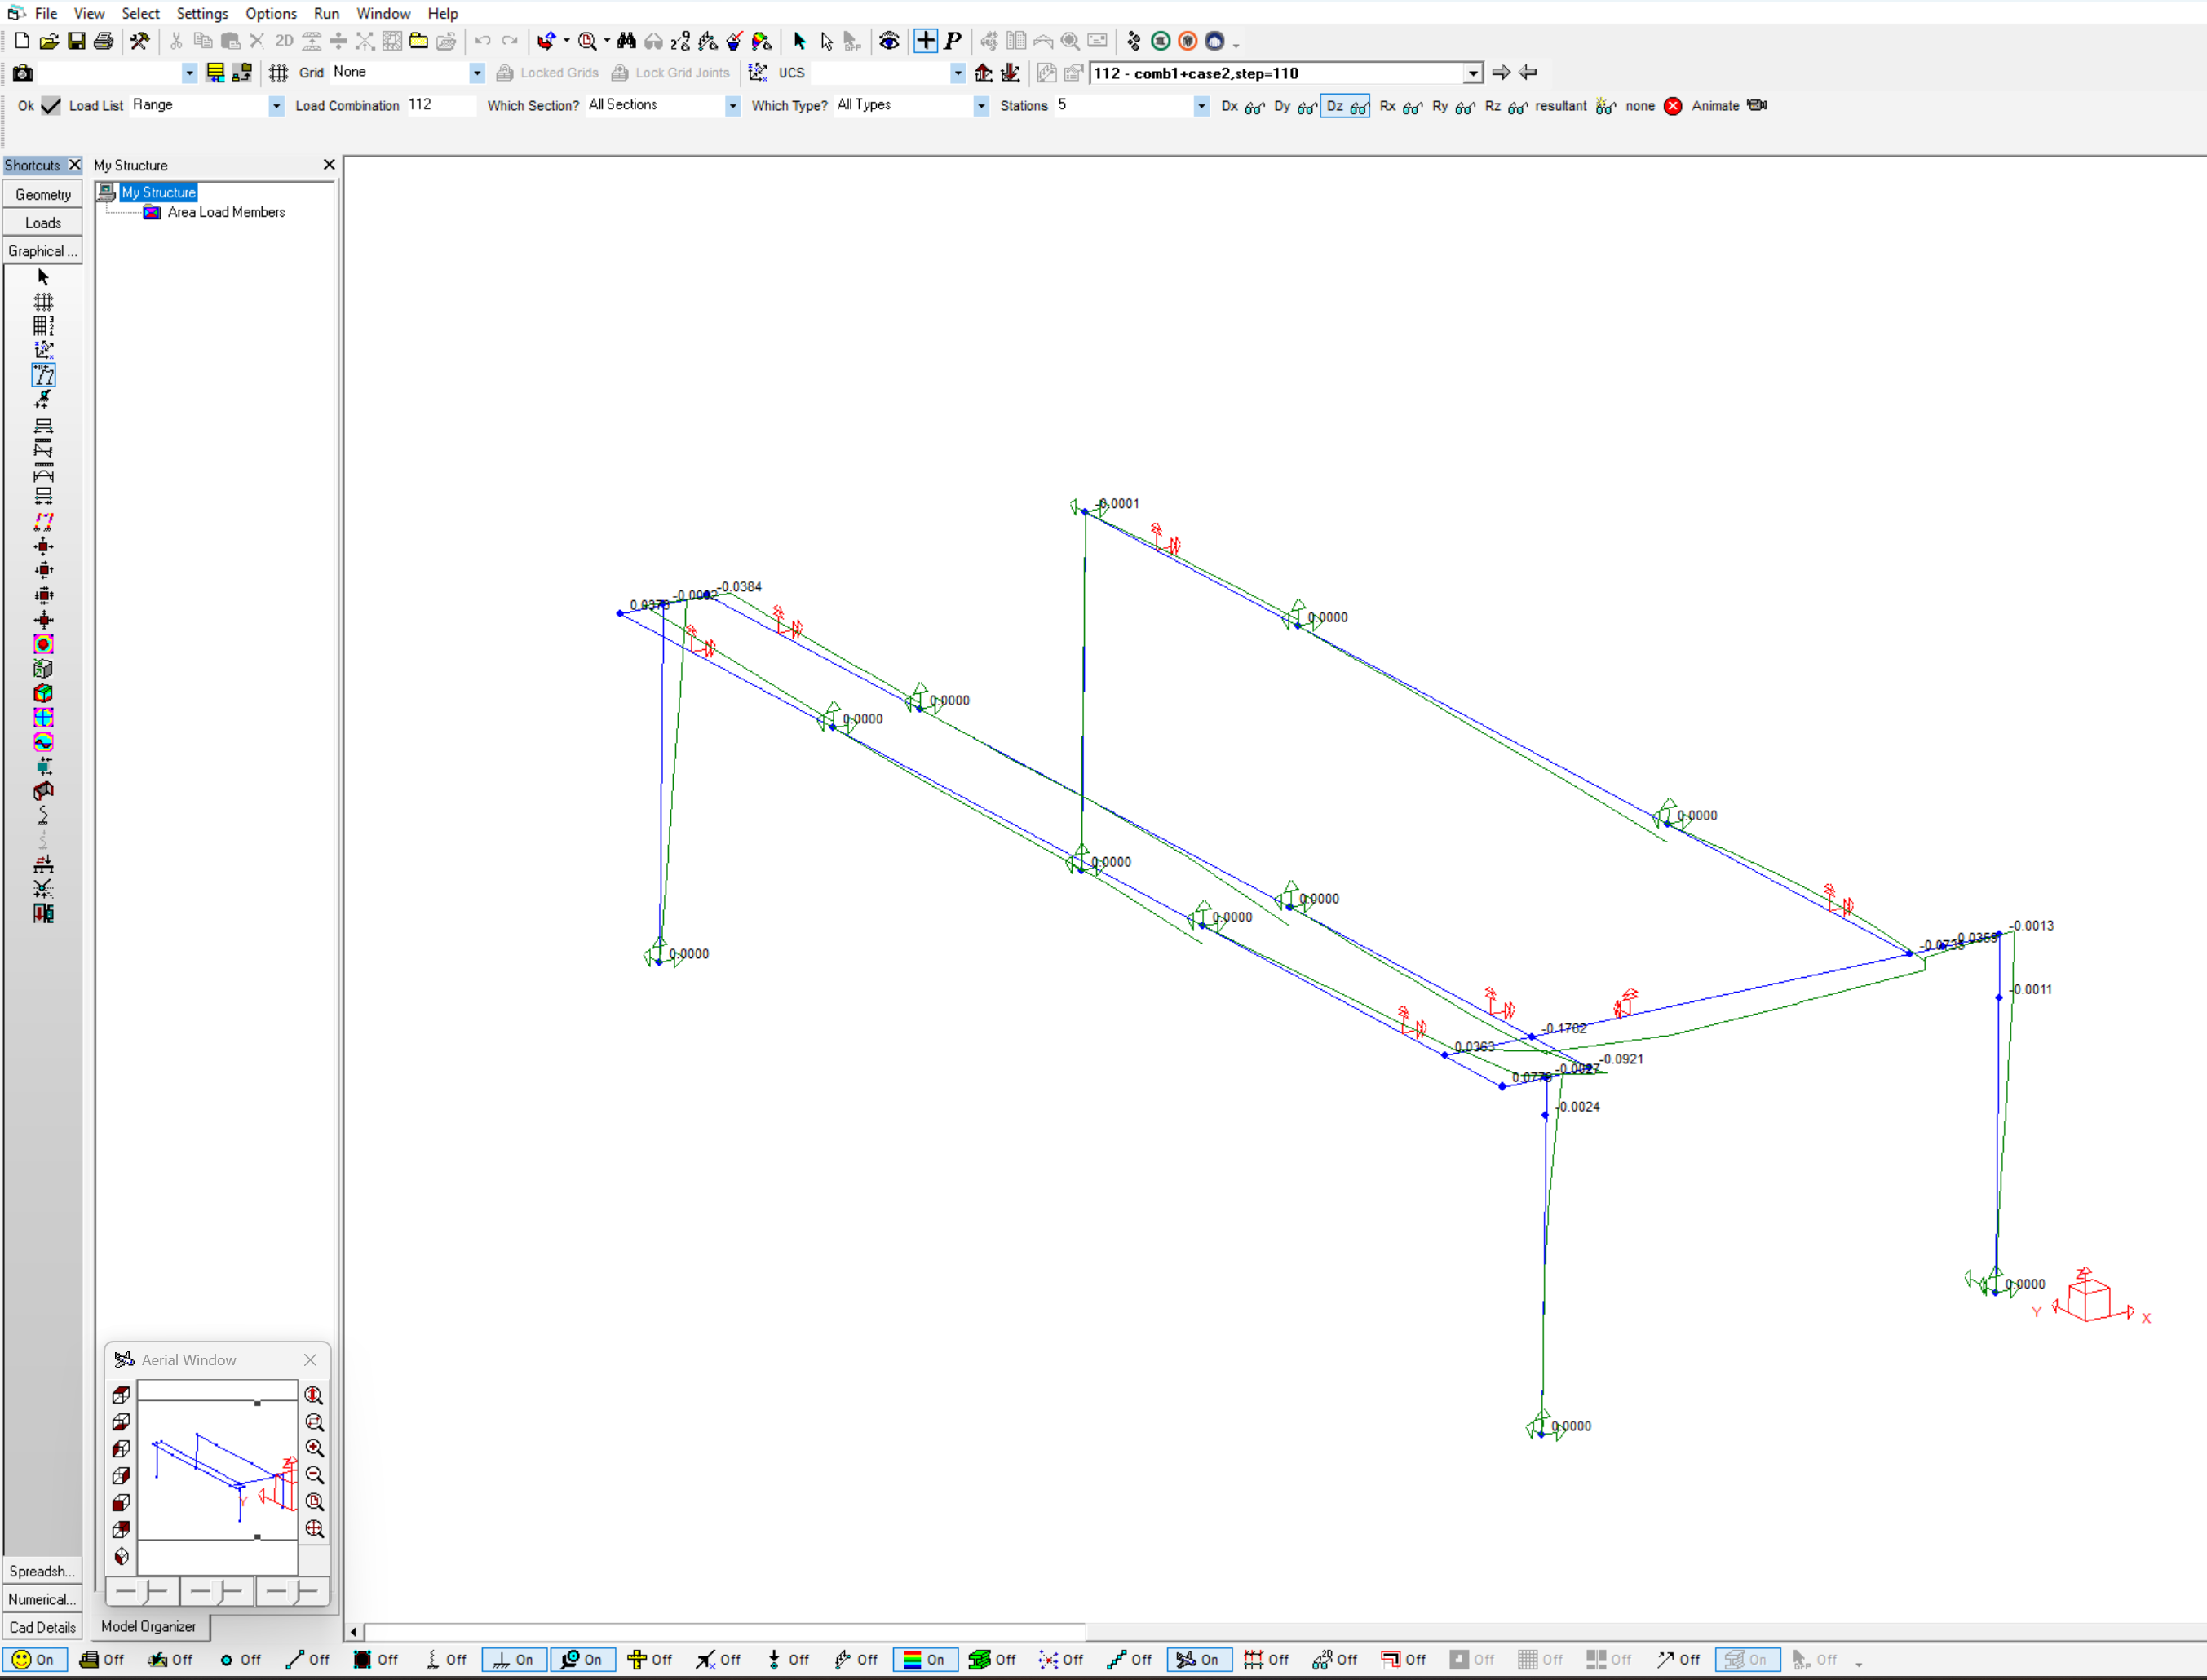This screenshot has width=2207, height=1680.
Task: Click the italic P icon in the toolbar
Action: point(953,41)
